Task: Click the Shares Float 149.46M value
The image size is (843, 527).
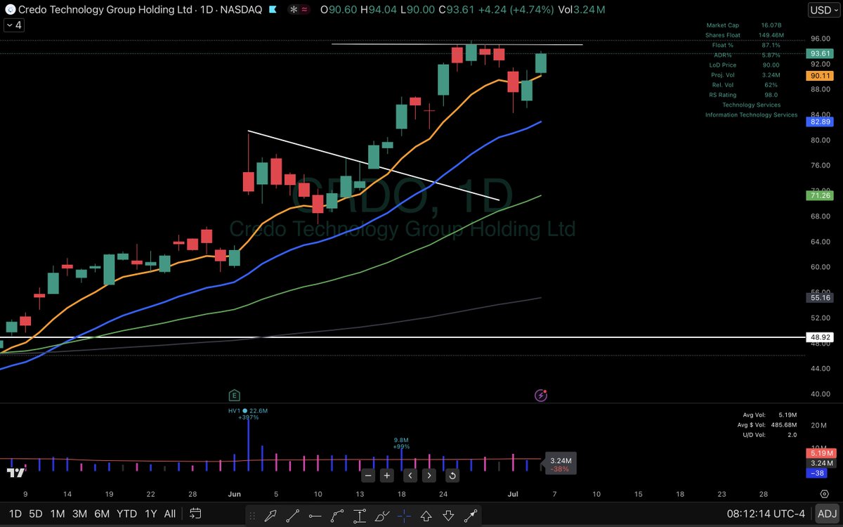Action: pos(772,34)
